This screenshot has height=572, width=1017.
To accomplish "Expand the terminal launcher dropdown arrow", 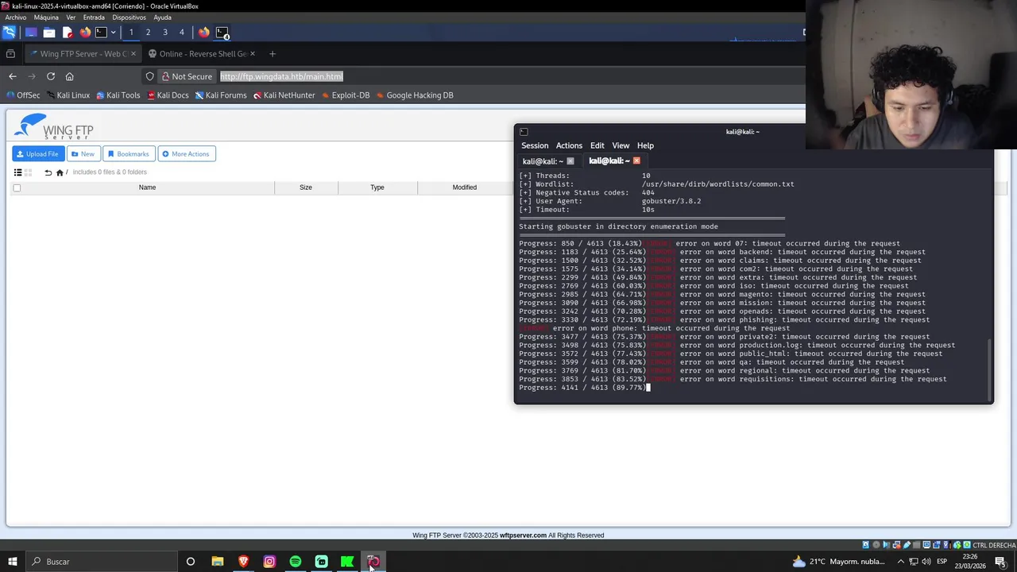I will (113, 33).
